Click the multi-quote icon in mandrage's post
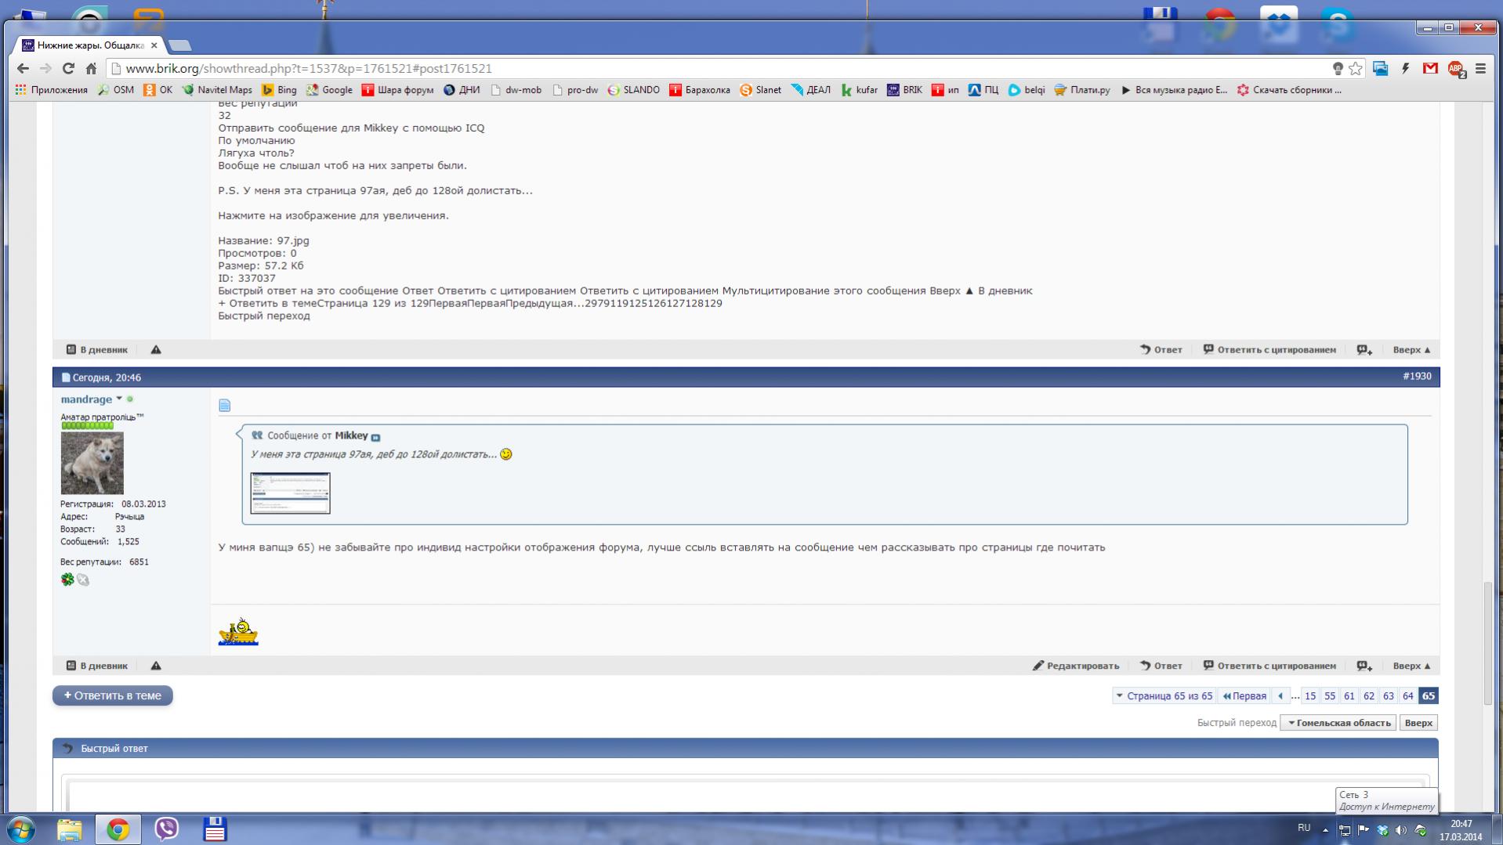Screen dimensions: 1503x845 pyautogui.click(x=1364, y=666)
